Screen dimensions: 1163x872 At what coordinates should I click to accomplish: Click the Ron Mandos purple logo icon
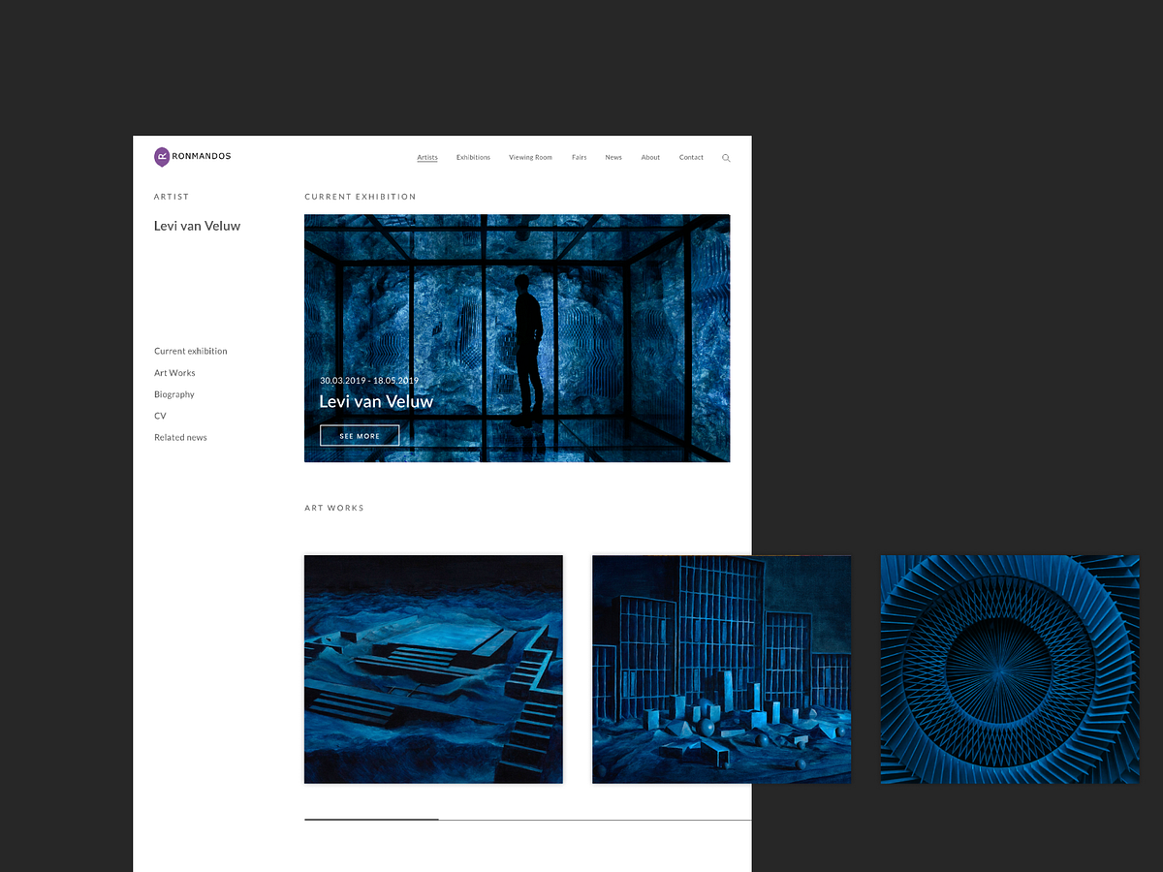click(162, 156)
